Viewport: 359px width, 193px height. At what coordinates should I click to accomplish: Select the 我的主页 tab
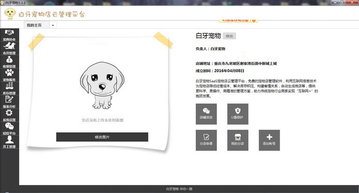click(37, 25)
